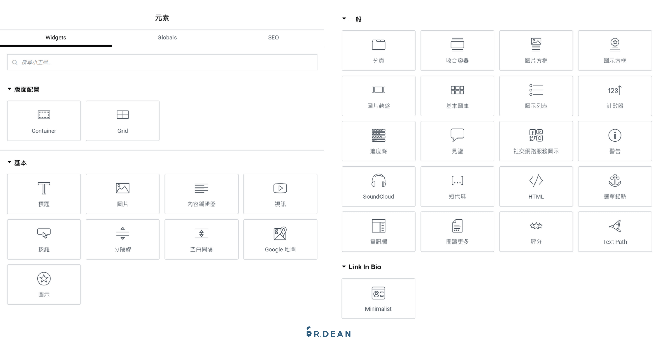657x342 pixels.
Task: Select the 計數器 counter widget
Action: coord(614,96)
